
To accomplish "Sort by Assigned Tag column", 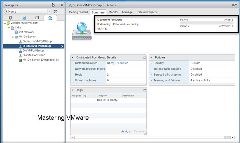I will pyautogui.click(x=83, y=96).
